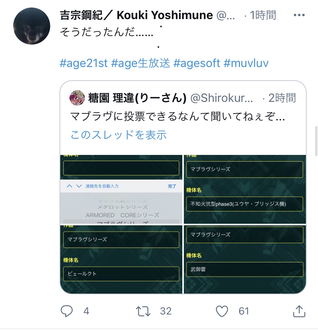Open bottom-right image showing 武御雷
Image resolution: width=318 pixels, height=331 pixels.
tap(245, 259)
